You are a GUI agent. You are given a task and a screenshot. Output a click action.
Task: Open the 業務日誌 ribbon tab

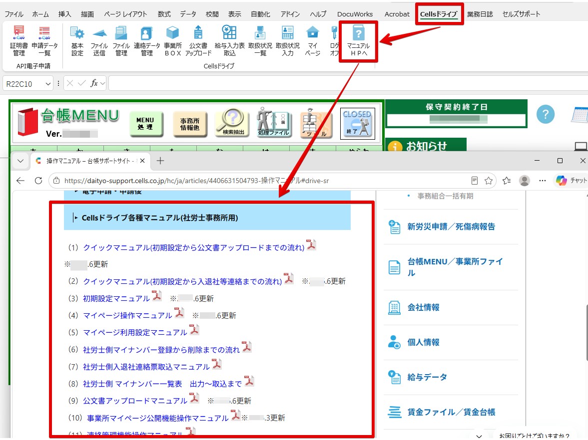pyautogui.click(x=480, y=14)
